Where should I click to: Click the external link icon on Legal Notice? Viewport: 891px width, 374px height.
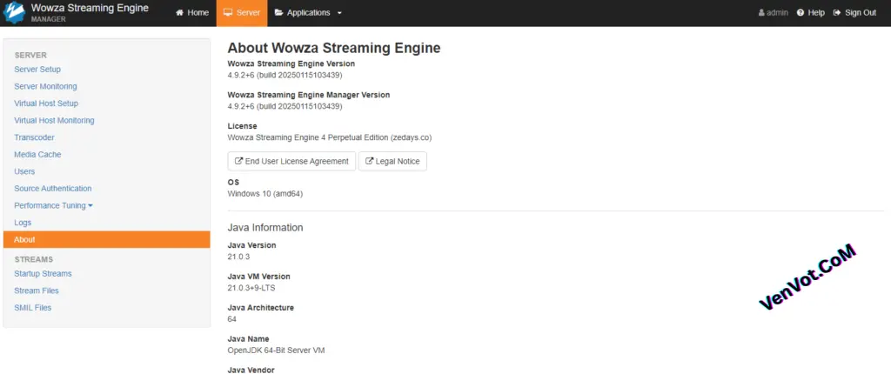(369, 162)
